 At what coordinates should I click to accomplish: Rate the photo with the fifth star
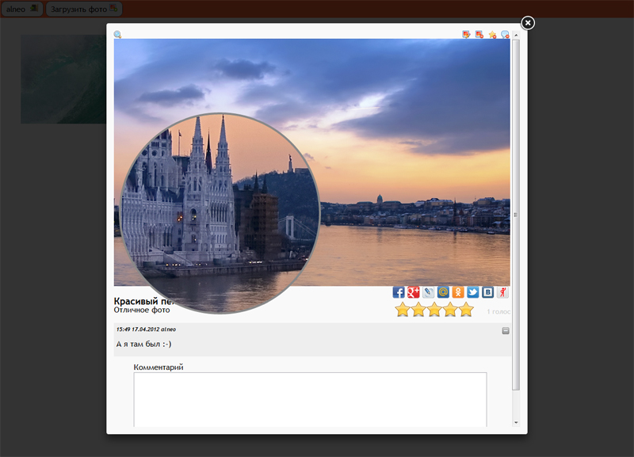[466, 310]
